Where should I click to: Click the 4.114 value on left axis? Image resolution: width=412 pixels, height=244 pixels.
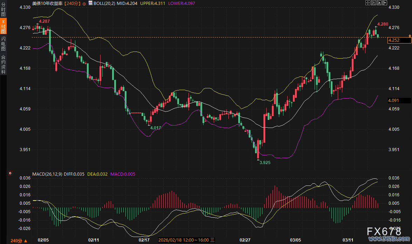[x=25, y=89]
